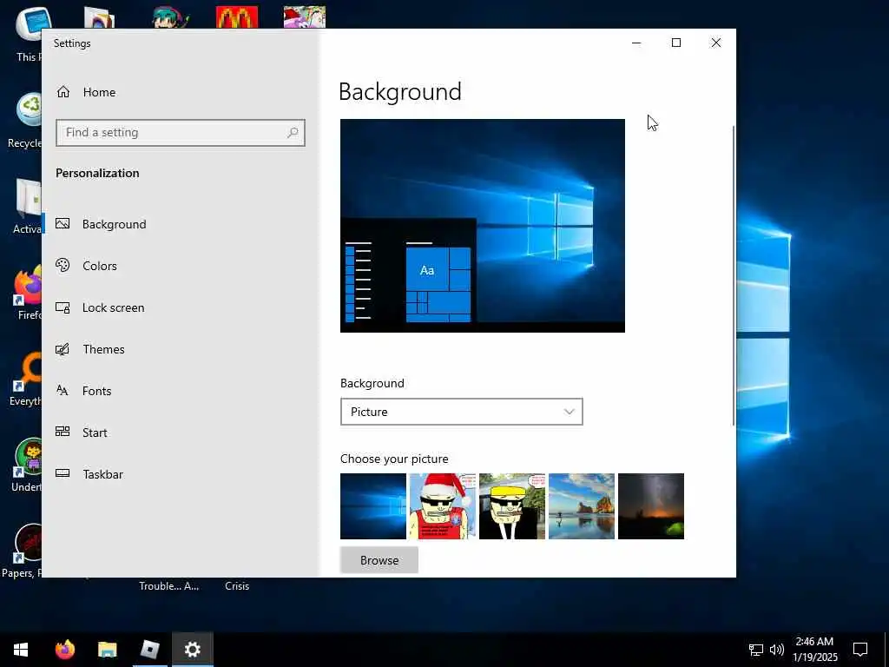Viewport: 889px width, 667px height.
Task: Choose the night sky tent wallpaper thumbnail
Action: 651,506
